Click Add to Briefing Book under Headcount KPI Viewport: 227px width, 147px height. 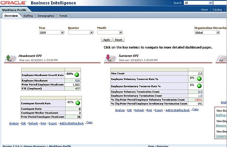pyautogui.click(x=72, y=123)
